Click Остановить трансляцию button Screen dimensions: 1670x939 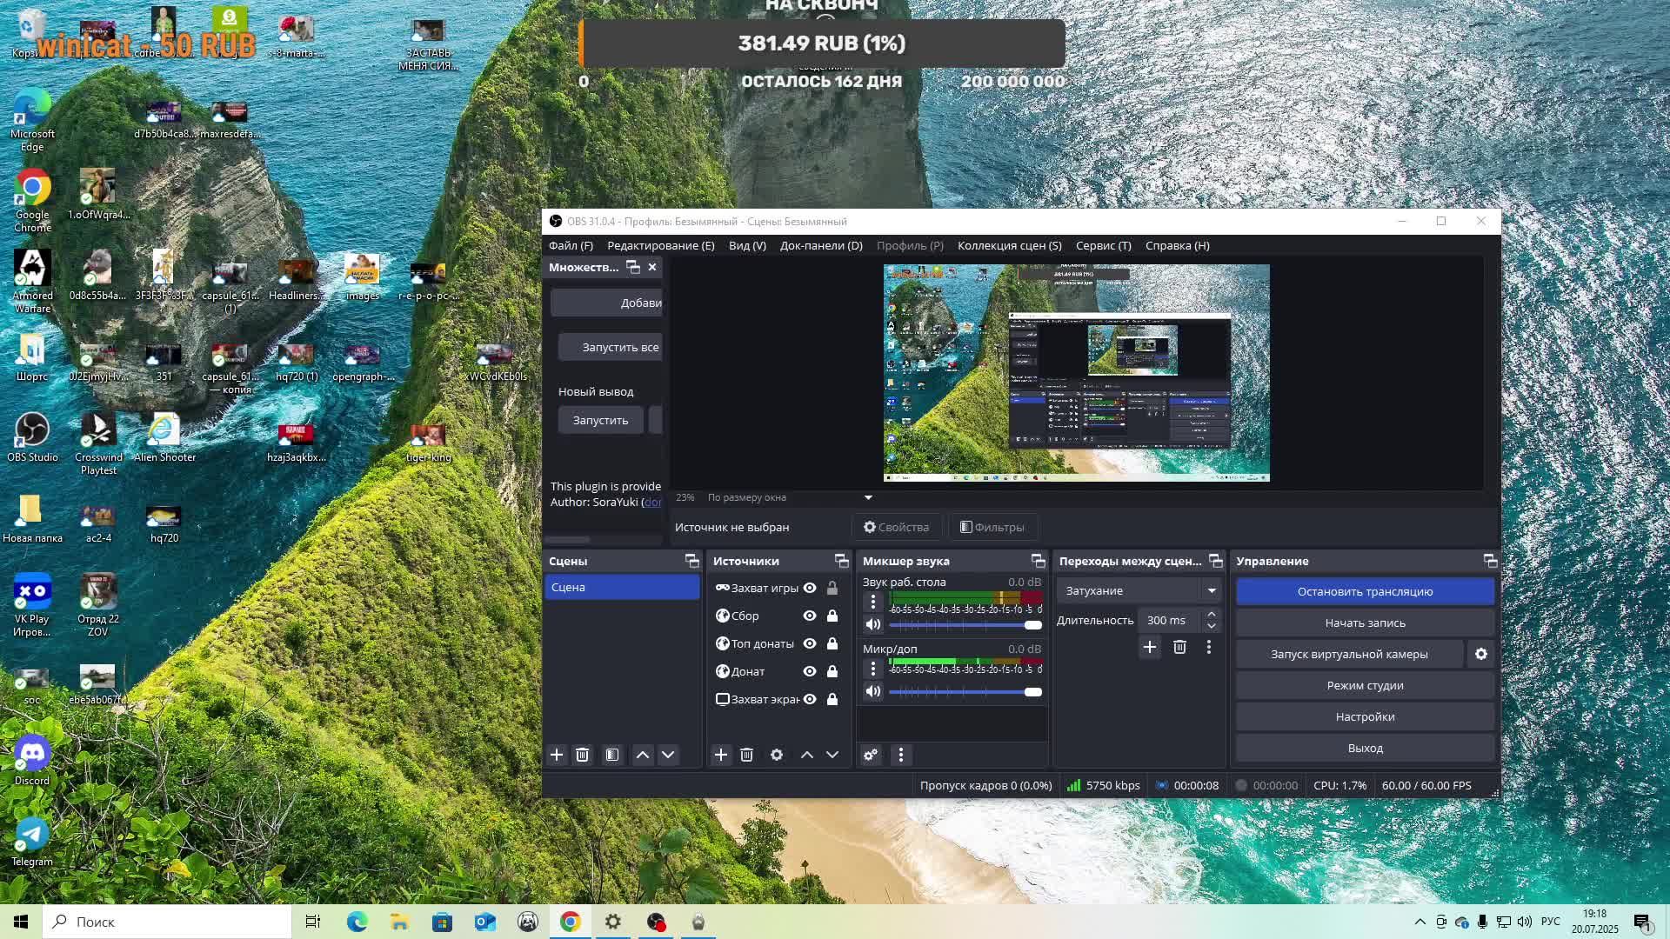point(1365,591)
